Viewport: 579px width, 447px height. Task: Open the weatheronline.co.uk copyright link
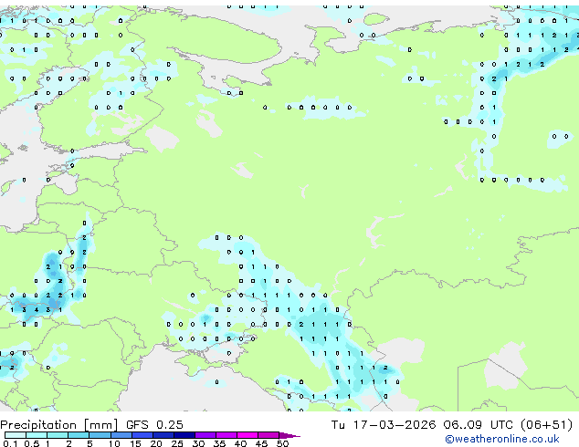(x=501, y=439)
